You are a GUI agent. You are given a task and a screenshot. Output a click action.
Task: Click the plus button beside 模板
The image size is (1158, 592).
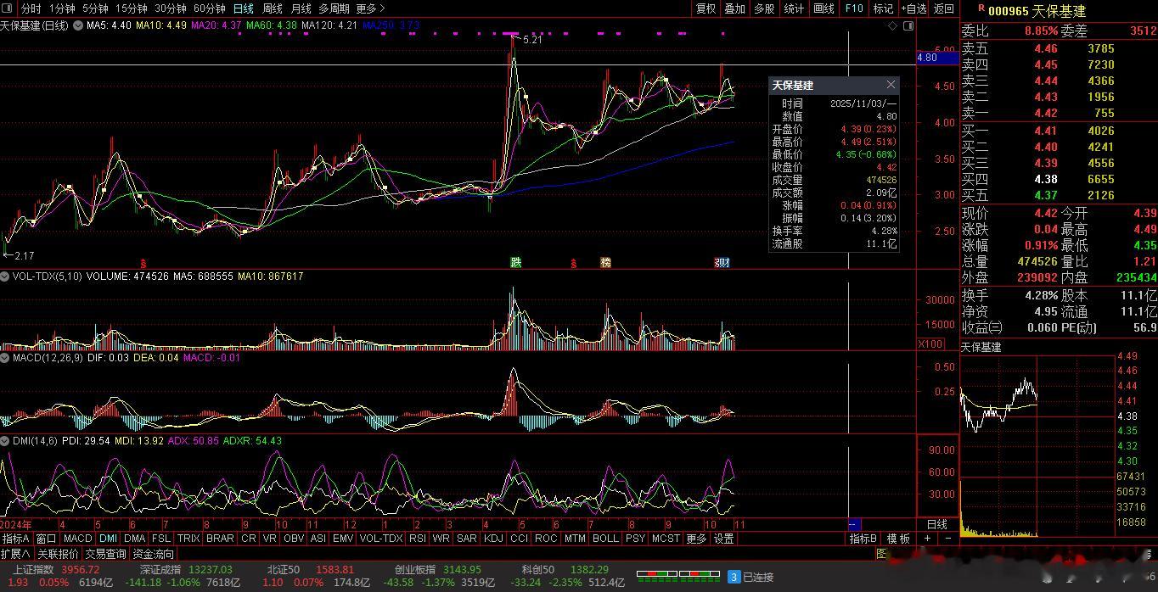927,539
